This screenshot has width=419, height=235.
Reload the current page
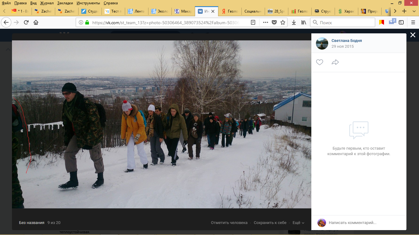click(x=26, y=22)
